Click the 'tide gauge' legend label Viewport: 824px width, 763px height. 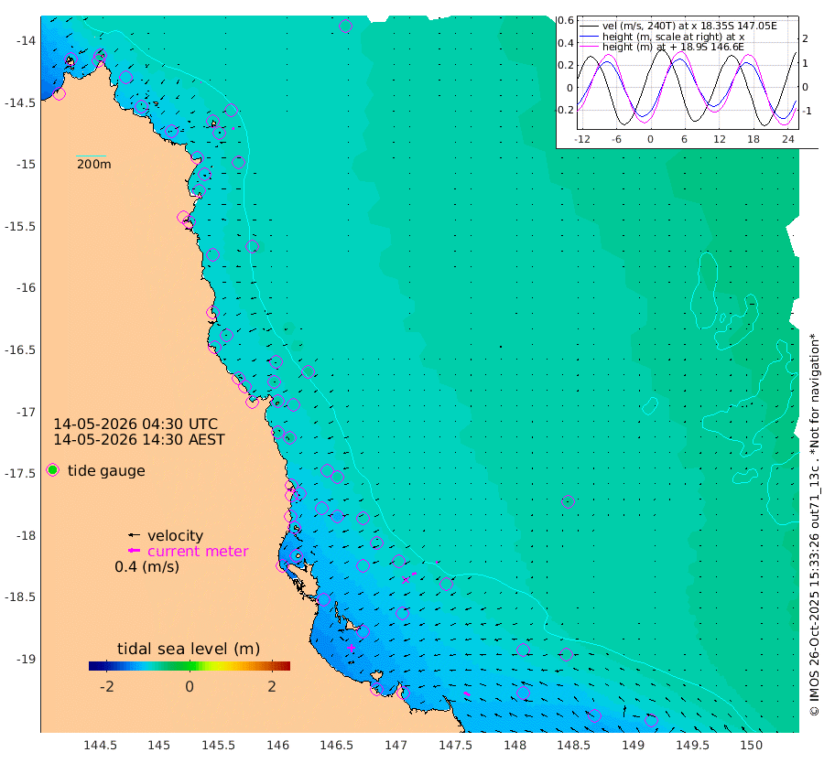pos(106,470)
